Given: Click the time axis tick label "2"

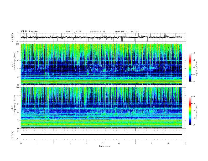Looking at the screenshot, I should tap(54, 143).
